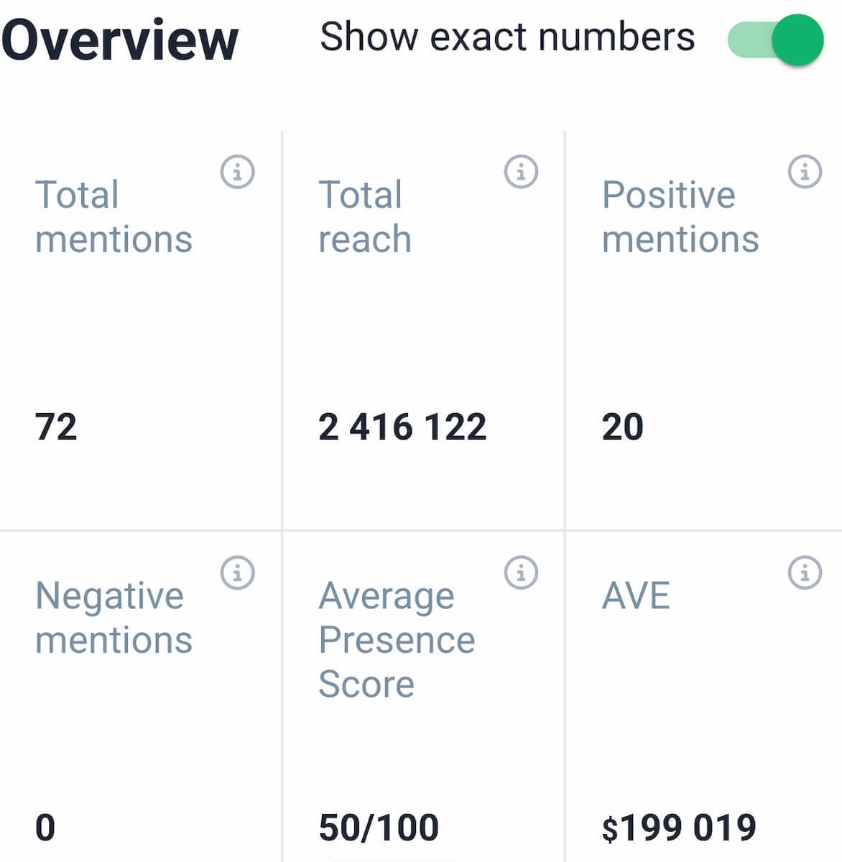Select the Total mentions card label
The image size is (842, 862).
point(114,216)
